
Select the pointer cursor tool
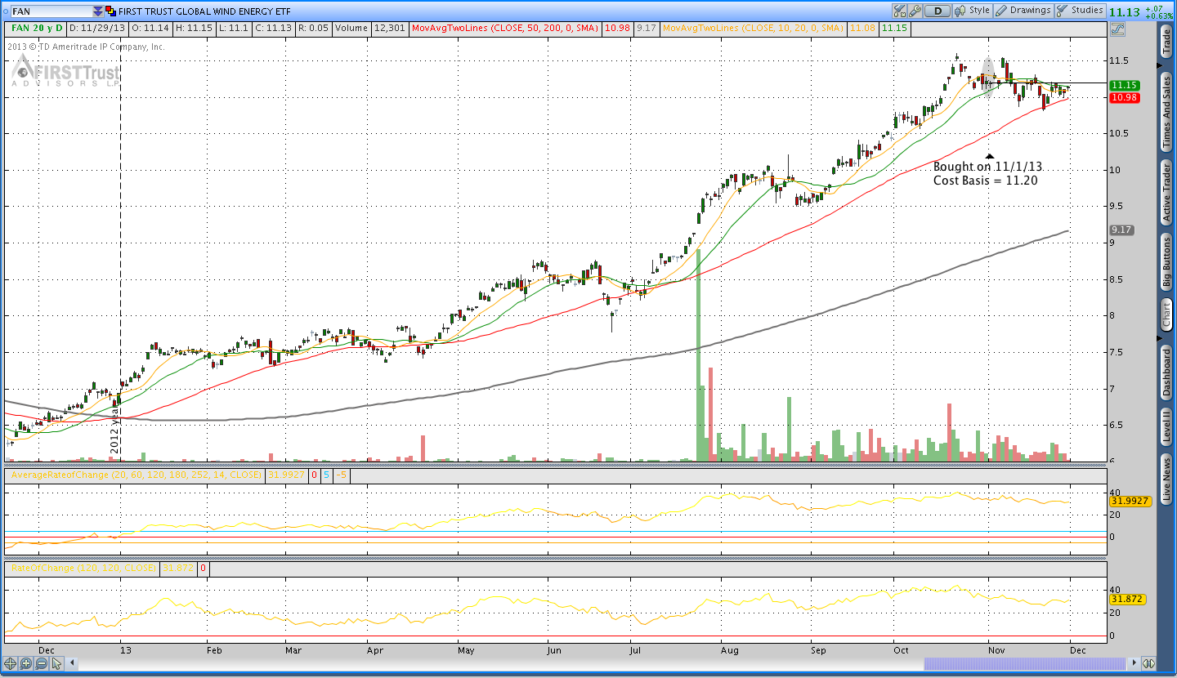pos(56,663)
